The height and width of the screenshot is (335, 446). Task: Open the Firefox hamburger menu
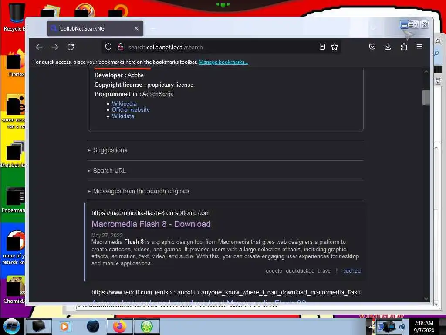[x=419, y=47]
